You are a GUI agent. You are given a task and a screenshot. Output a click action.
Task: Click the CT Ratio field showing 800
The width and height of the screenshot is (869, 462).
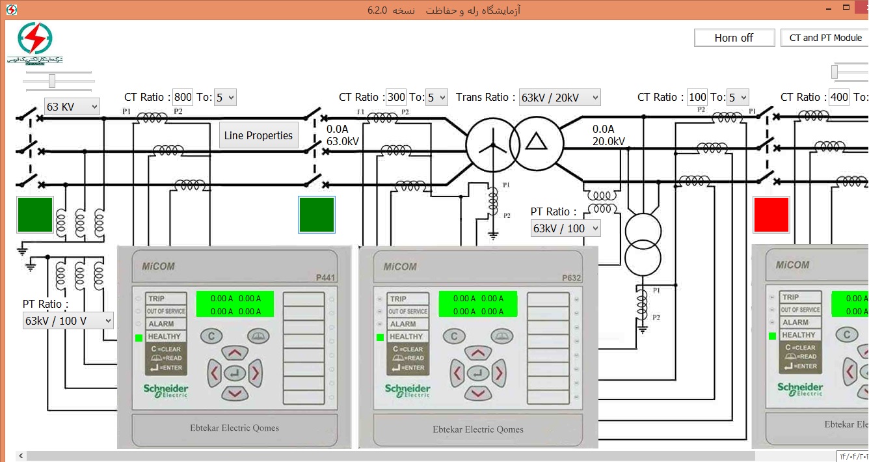coord(183,98)
